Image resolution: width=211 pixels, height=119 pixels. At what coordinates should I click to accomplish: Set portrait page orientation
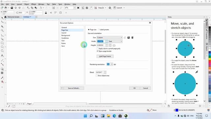(x=110, y=45)
